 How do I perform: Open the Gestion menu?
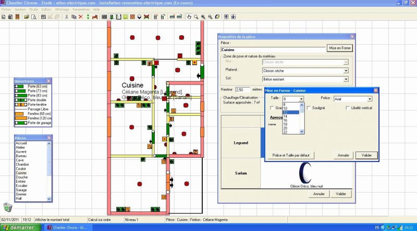point(20,9)
